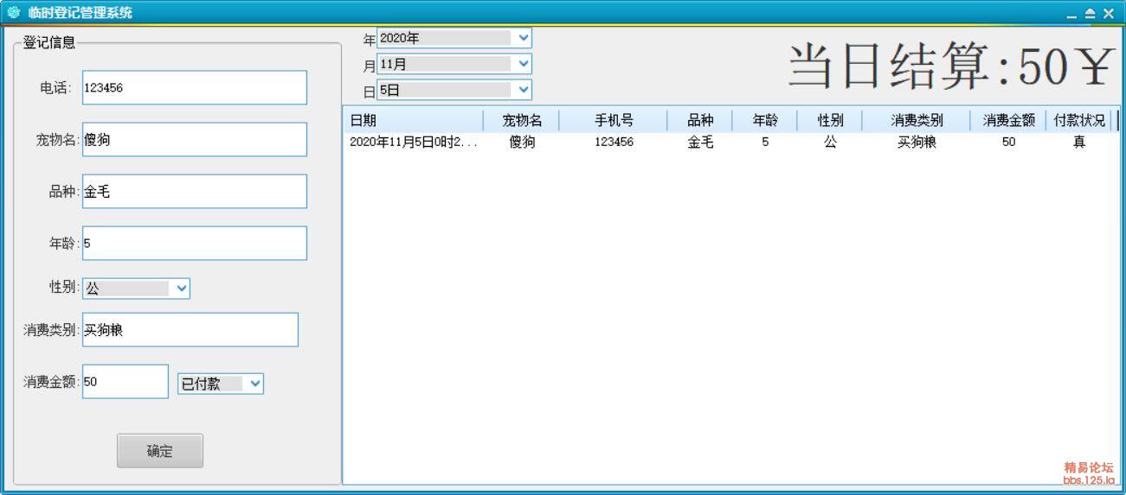Screen dimensions: 1126x495
Task: Select the 付款状况 column header
Action: coord(1078,121)
